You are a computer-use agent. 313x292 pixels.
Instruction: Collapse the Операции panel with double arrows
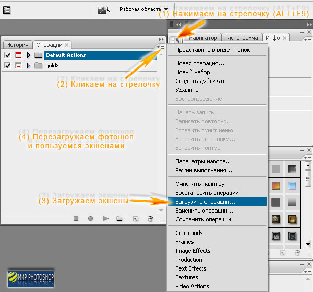[161, 39]
